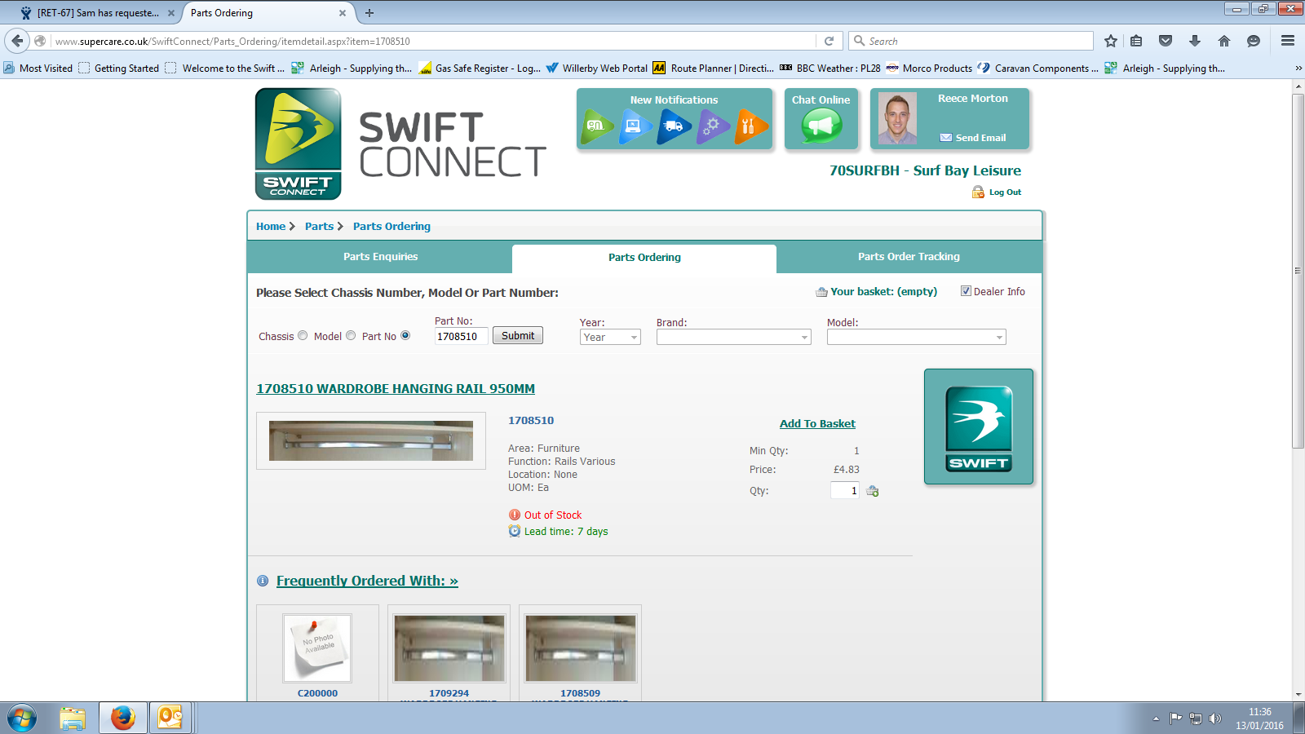This screenshot has height=734, width=1305.
Task: Click the Firefox back arrow button
Action: click(18, 41)
